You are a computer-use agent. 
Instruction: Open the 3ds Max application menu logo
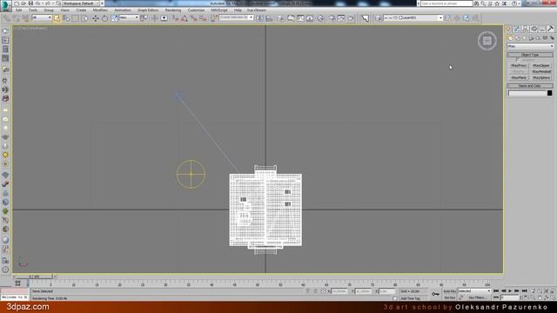[x=5, y=5]
